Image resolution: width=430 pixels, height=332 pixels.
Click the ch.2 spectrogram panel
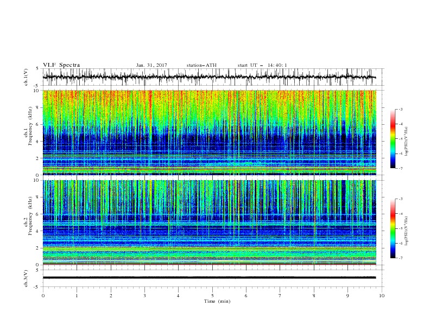(209, 222)
